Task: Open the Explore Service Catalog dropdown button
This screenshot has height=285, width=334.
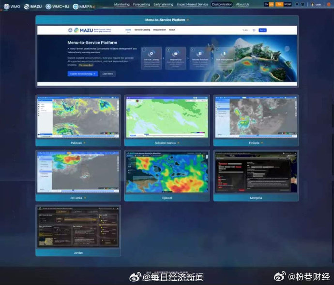Action: click(x=83, y=74)
